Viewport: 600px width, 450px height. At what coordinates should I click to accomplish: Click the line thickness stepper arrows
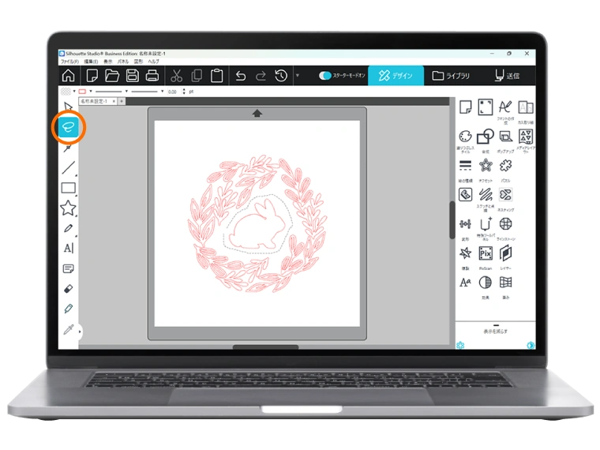pos(184,92)
